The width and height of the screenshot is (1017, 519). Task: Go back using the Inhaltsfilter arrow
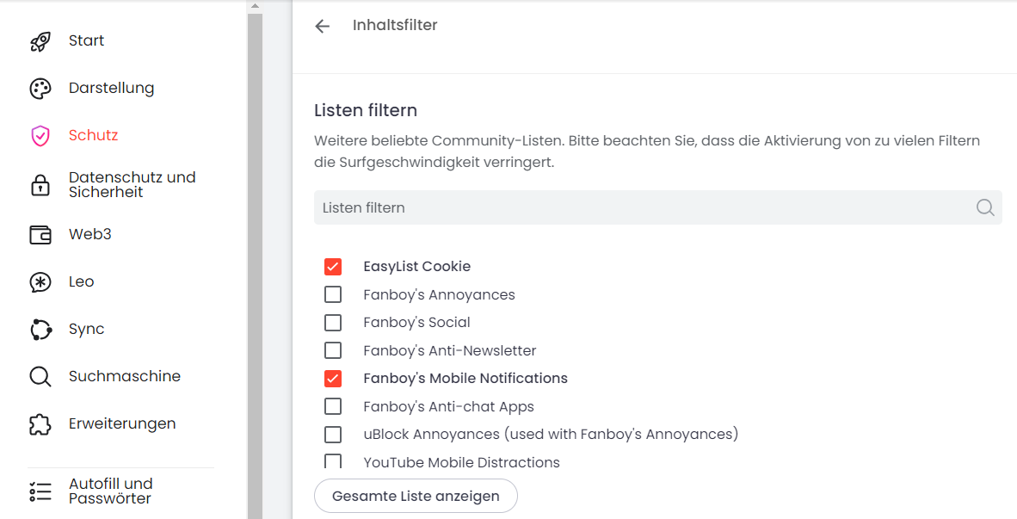(x=323, y=26)
